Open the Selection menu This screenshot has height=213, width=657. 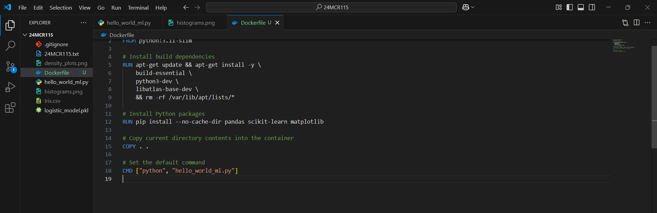61,8
